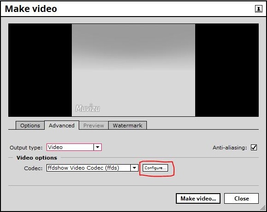This screenshot has width=267, height=212.
Task: Start rendering with Make video button
Action: pyautogui.click(x=198, y=198)
